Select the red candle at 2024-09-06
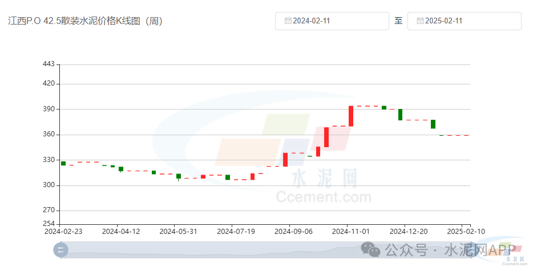Viewport: 533px width, 271px height. pos(285,159)
